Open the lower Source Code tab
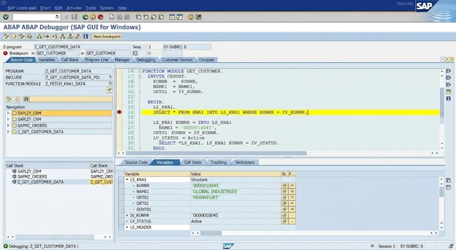Image resolution: width=456 pixels, height=250 pixels. click(x=136, y=162)
